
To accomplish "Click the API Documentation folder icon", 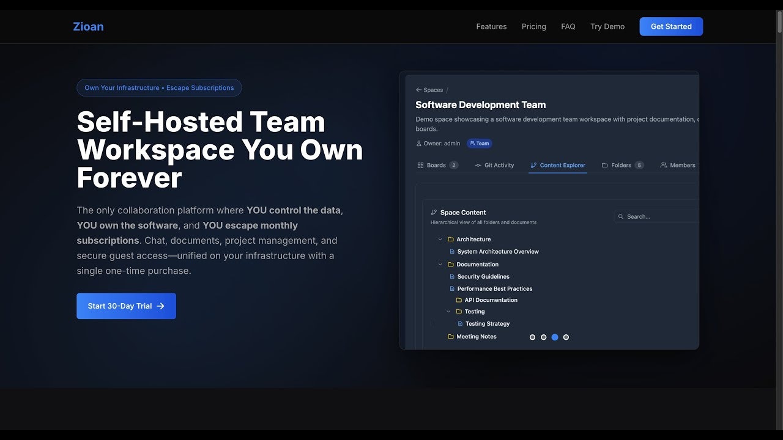I will pos(459,300).
